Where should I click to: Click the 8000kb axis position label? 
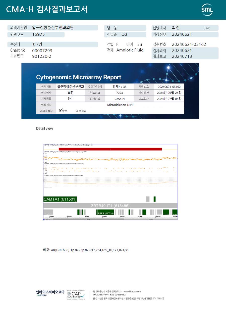pyautogui.click(x=87, y=216)
